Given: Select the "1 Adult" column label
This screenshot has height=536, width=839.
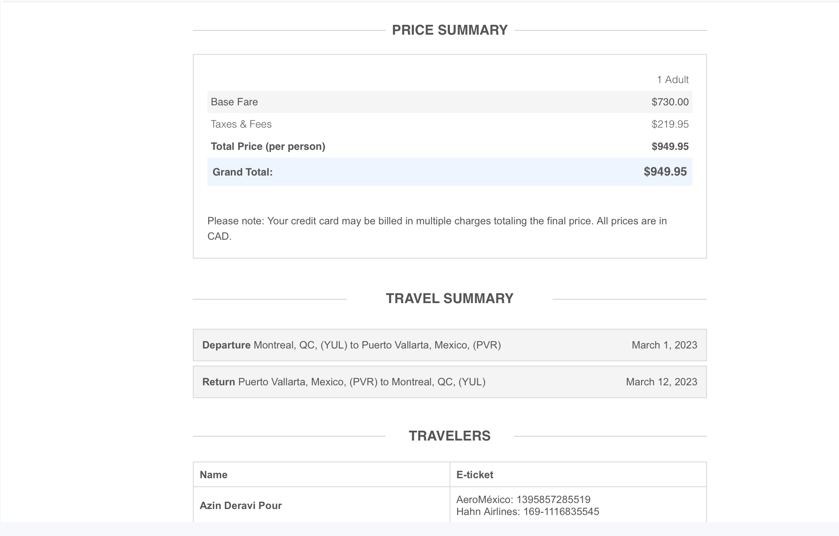Looking at the screenshot, I should pyautogui.click(x=672, y=80).
